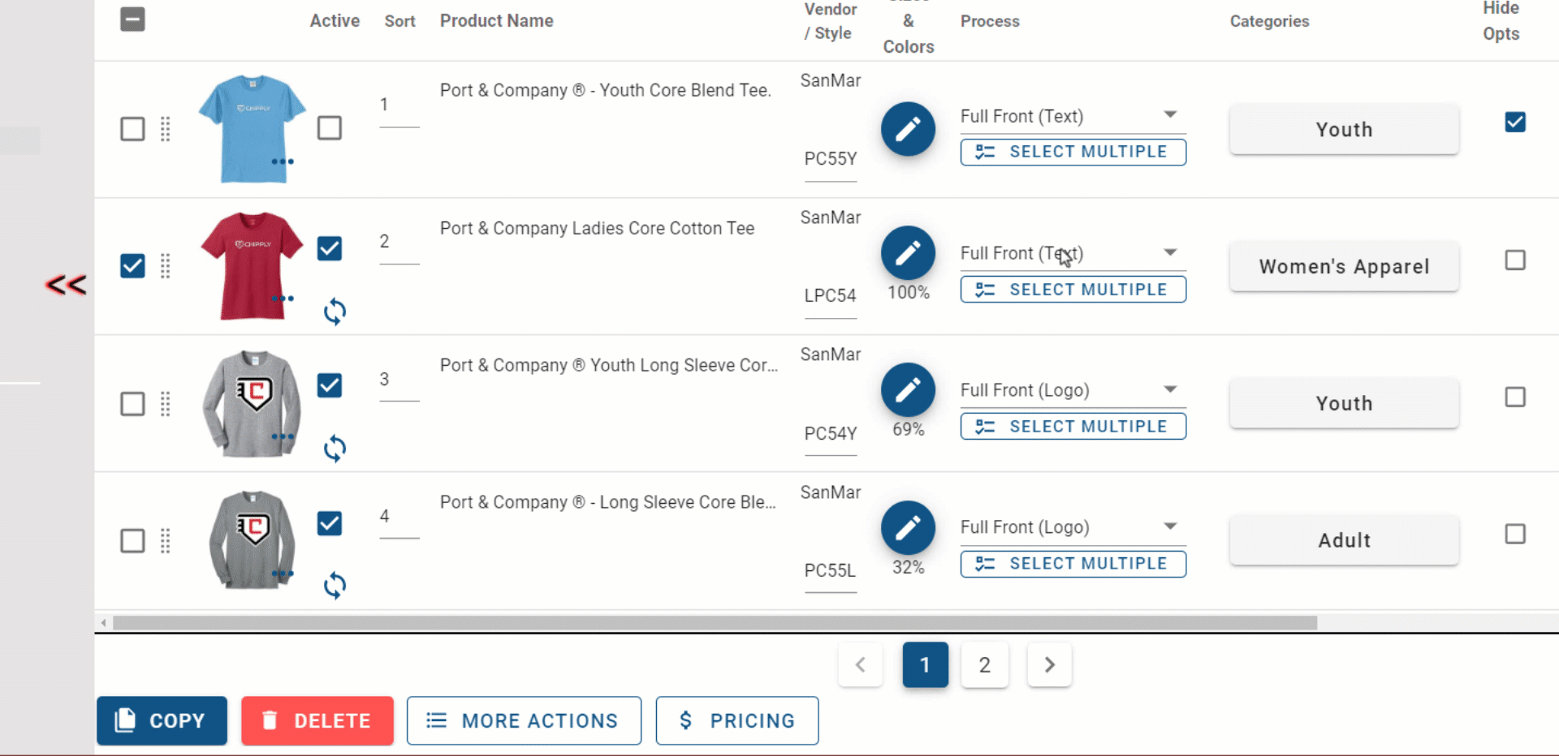Edit sizes and colors for LPC54
This screenshot has width=1559, height=756.
click(908, 253)
